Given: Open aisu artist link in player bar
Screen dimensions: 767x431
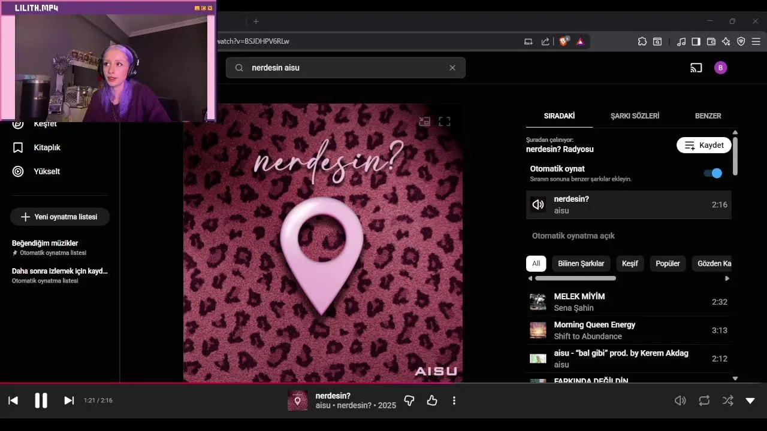Looking at the screenshot, I should 324,405.
